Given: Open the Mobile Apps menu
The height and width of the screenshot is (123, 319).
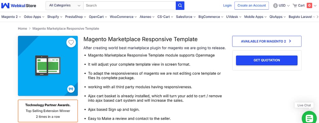Looking at the screenshot, I should (255, 17).
